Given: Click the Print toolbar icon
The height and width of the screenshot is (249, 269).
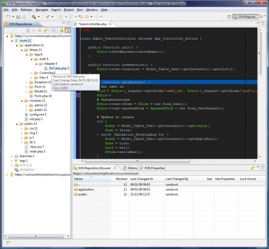Looking at the screenshot, I should [24, 17].
